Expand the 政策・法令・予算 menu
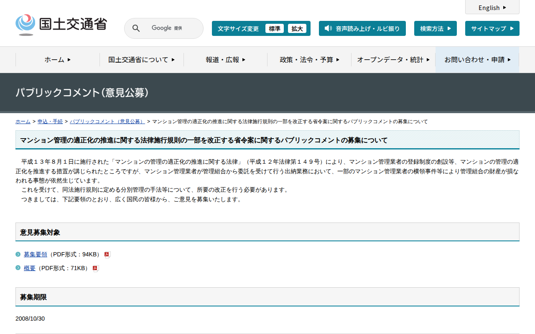This screenshot has height=334, width=535. click(309, 60)
